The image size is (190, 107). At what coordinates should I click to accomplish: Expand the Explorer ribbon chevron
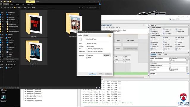98,4
